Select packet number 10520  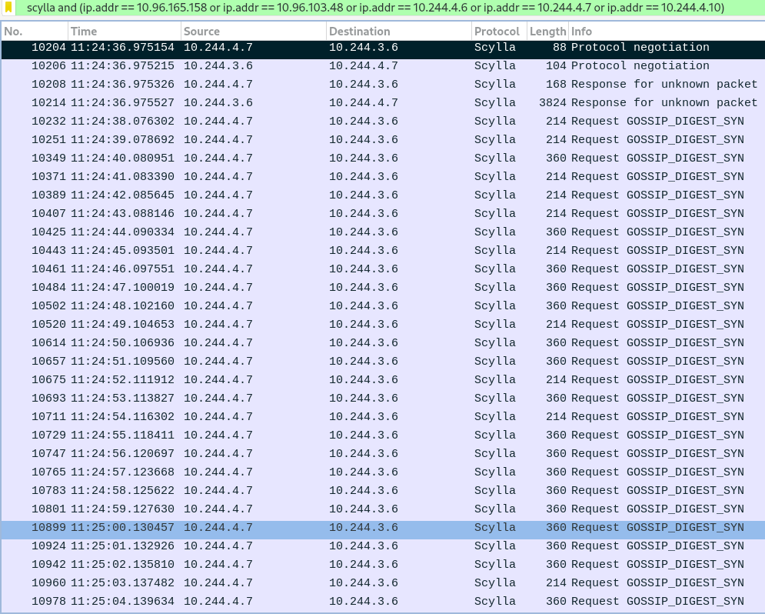point(383,325)
